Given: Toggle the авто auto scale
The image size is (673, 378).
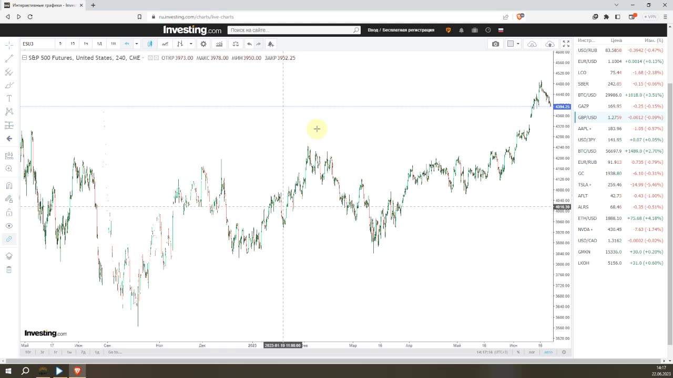Looking at the screenshot, I should 548,352.
